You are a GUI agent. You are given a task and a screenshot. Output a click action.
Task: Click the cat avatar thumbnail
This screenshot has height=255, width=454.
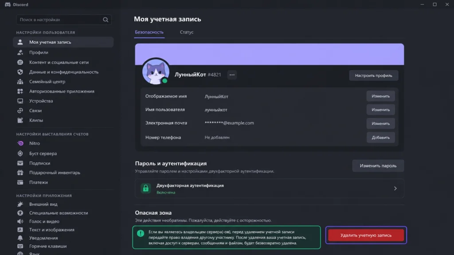coord(156,72)
